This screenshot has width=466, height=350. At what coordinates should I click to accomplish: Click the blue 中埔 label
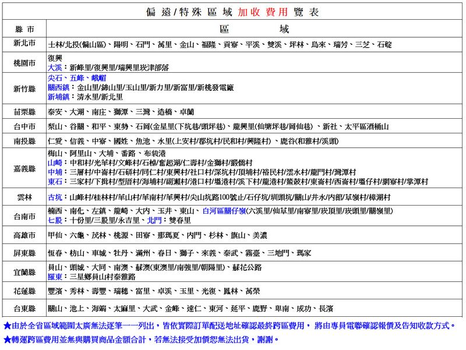click(x=55, y=172)
